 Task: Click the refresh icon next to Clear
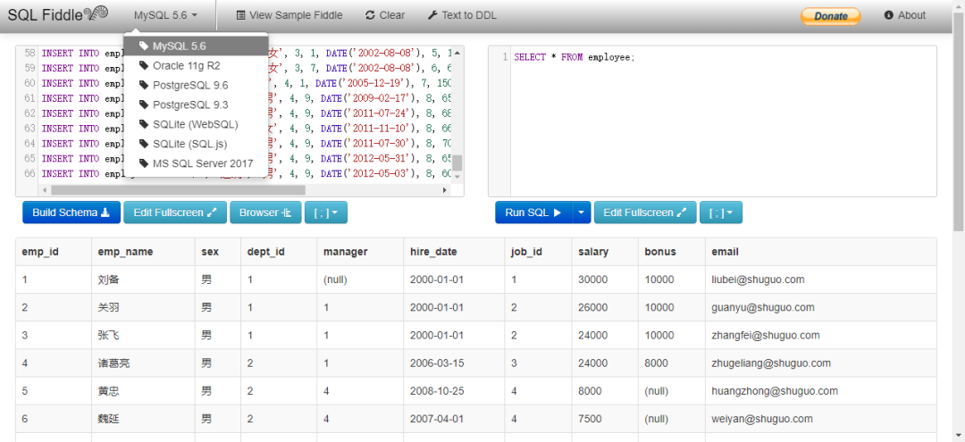point(370,15)
